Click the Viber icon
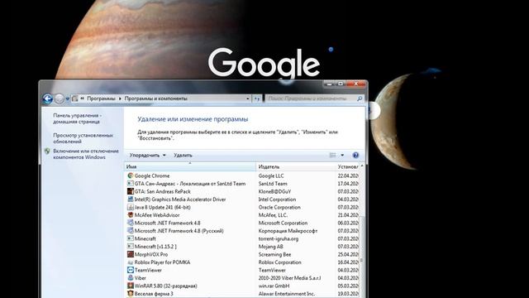 click(x=131, y=278)
